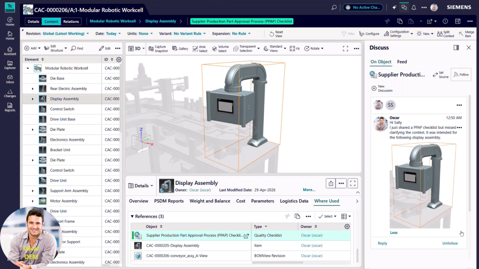This screenshot has height=269, width=479.
Task: Click the Discuss chat icon in header
Action: click(x=404, y=7)
